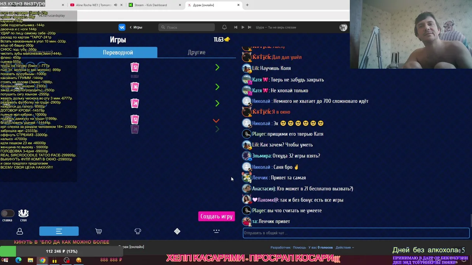The width and height of the screenshot is (472, 265).
Task: Open the У вас 0 голосов link
Action: (x=320, y=247)
